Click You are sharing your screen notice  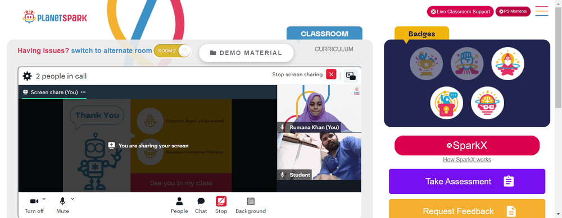[148, 146]
